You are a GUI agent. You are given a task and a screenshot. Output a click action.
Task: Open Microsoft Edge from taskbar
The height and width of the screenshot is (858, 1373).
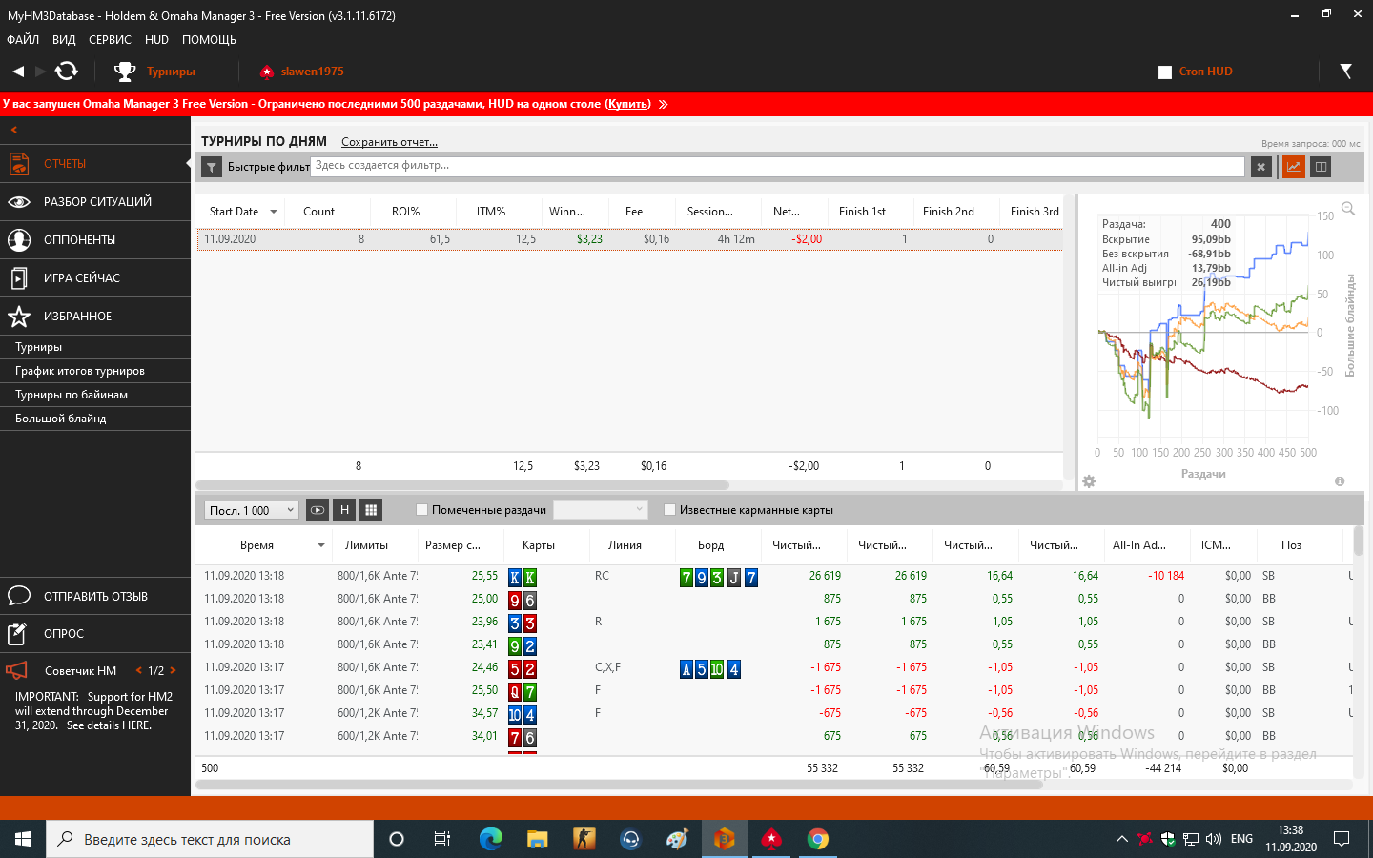pyautogui.click(x=491, y=839)
